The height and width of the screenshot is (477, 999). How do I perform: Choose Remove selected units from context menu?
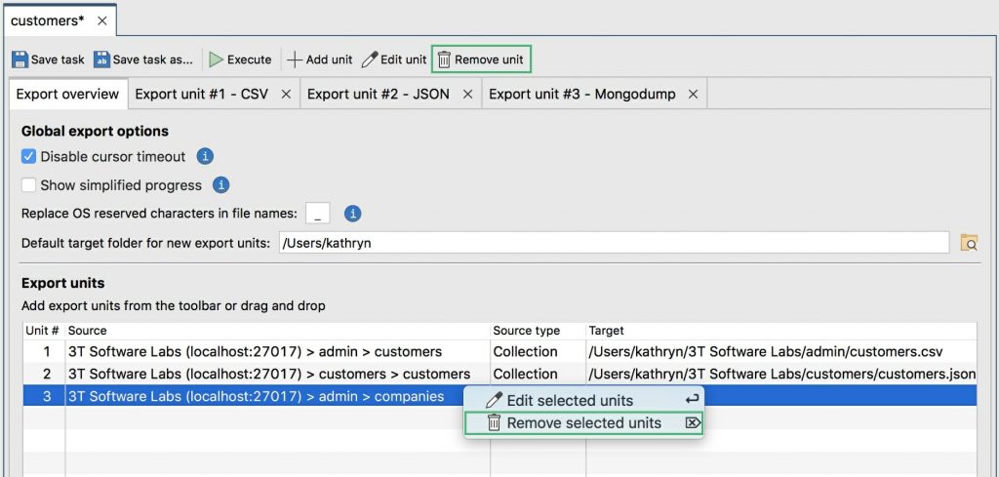pyautogui.click(x=583, y=423)
